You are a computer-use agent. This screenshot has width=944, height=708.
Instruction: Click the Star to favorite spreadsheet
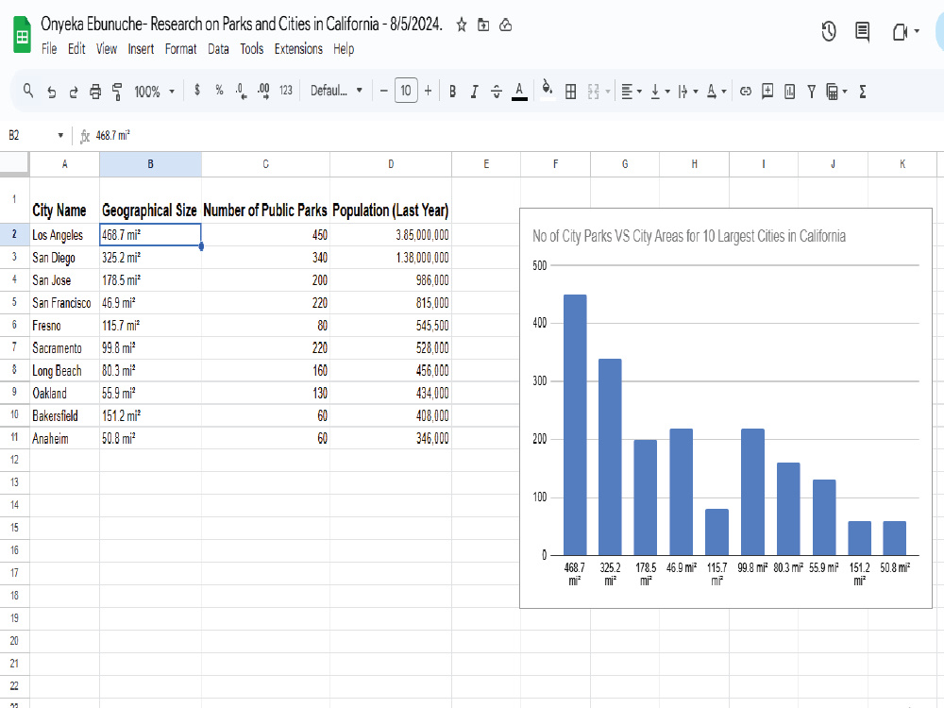pos(460,26)
